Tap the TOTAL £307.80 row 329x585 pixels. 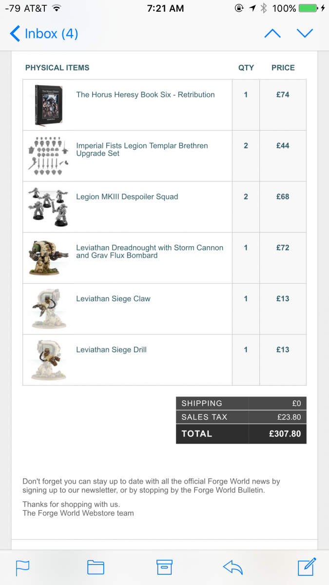click(x=241, y=434)
